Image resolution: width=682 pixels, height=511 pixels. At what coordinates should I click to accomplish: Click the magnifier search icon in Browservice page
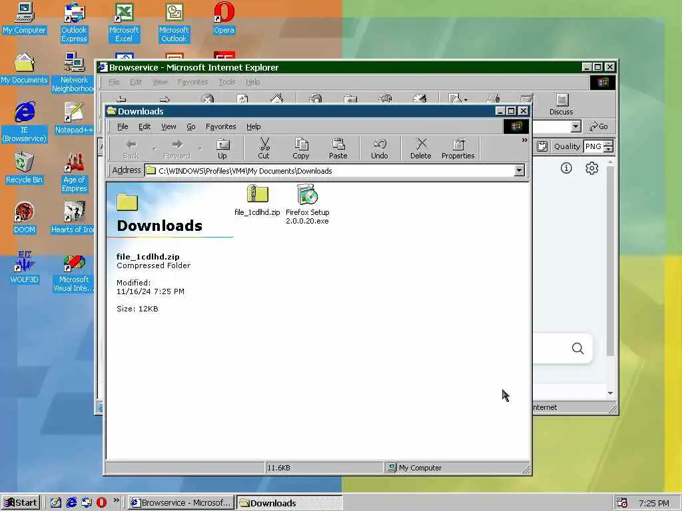(x=577, y=348)
